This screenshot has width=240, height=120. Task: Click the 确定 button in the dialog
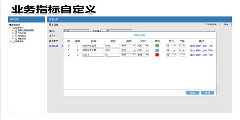tap(193, 93)
